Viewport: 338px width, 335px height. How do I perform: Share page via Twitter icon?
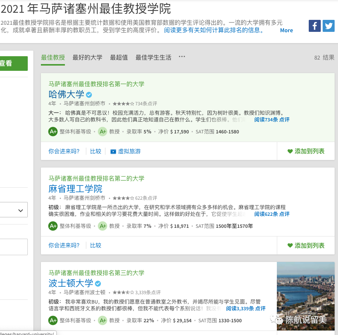[329, 26]
